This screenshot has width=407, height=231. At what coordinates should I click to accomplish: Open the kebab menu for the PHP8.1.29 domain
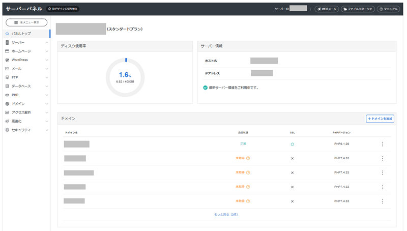point(382,144)
